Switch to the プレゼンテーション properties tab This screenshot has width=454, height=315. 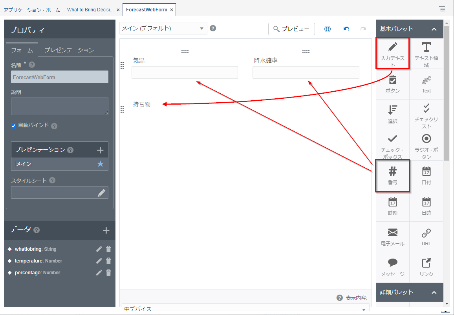click(x=69, y=50)
